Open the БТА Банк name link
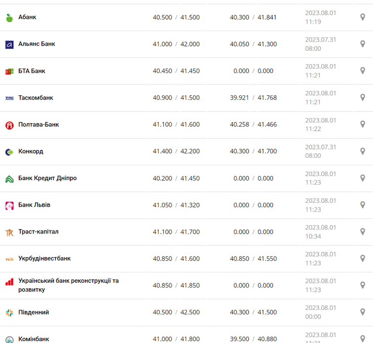The image size is (373, 343). [x=32, y=71]
